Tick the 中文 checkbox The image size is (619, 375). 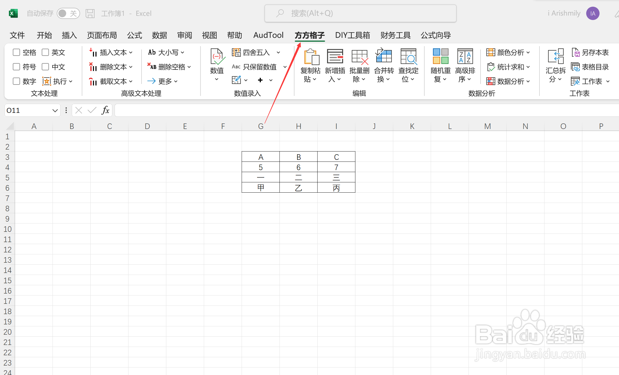45,67
